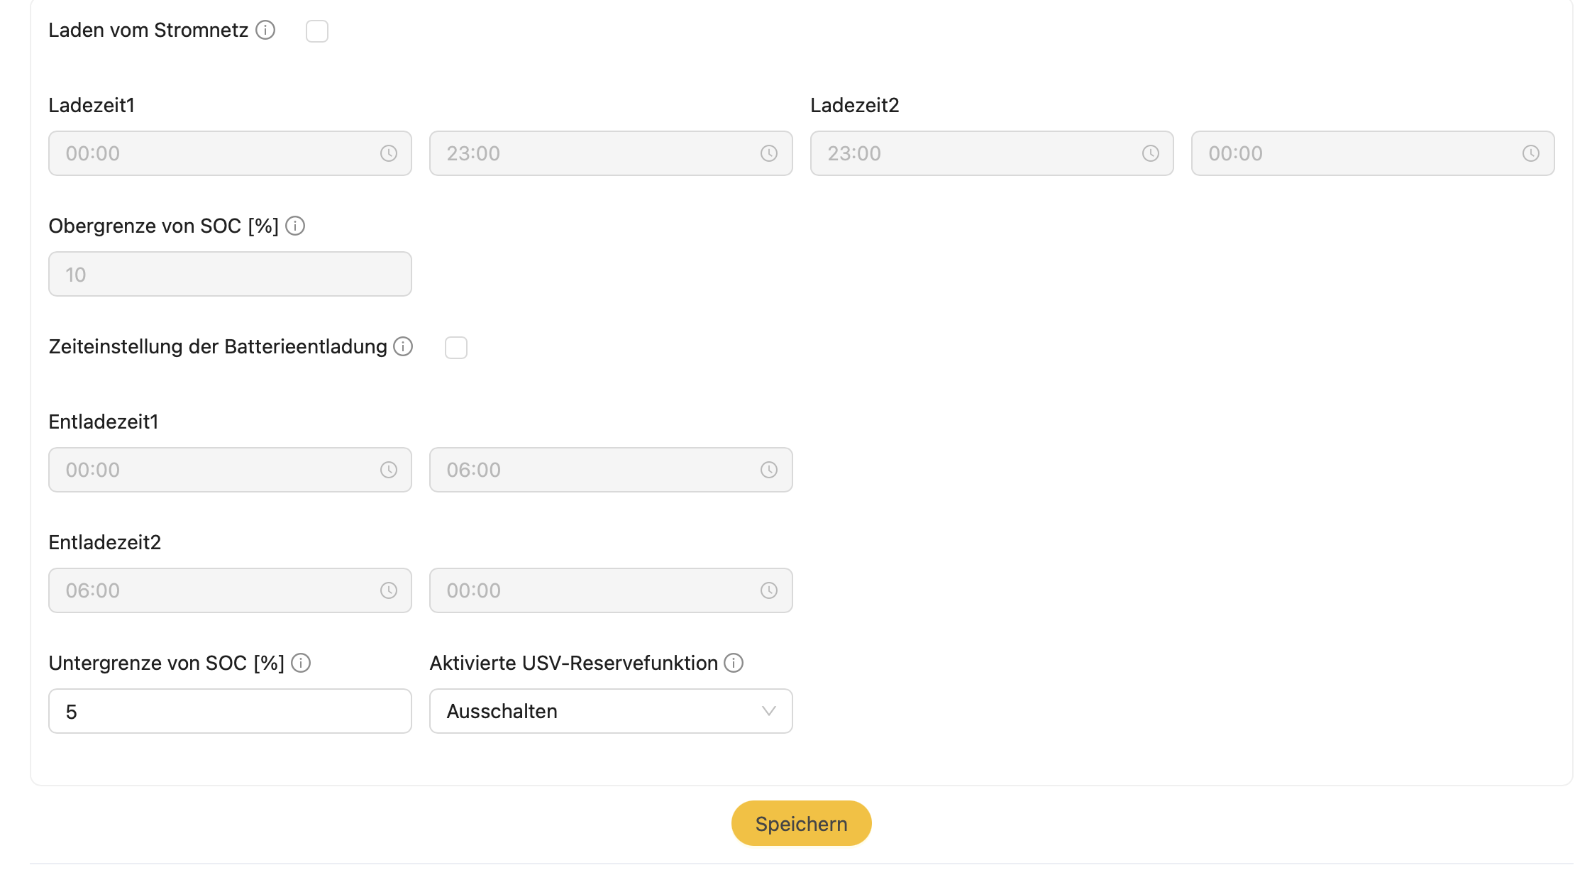
Task: Click clock icon in Entladezeit1 end field
Action: click(769, 470)
